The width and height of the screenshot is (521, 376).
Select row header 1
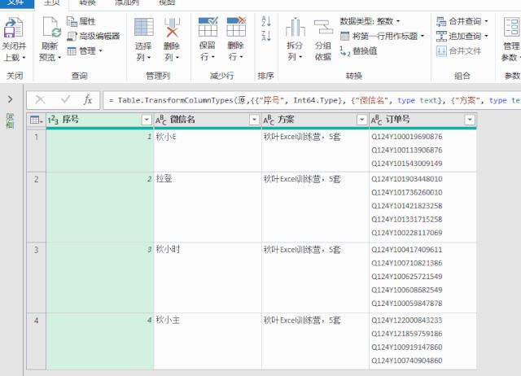tap(36, 150)
